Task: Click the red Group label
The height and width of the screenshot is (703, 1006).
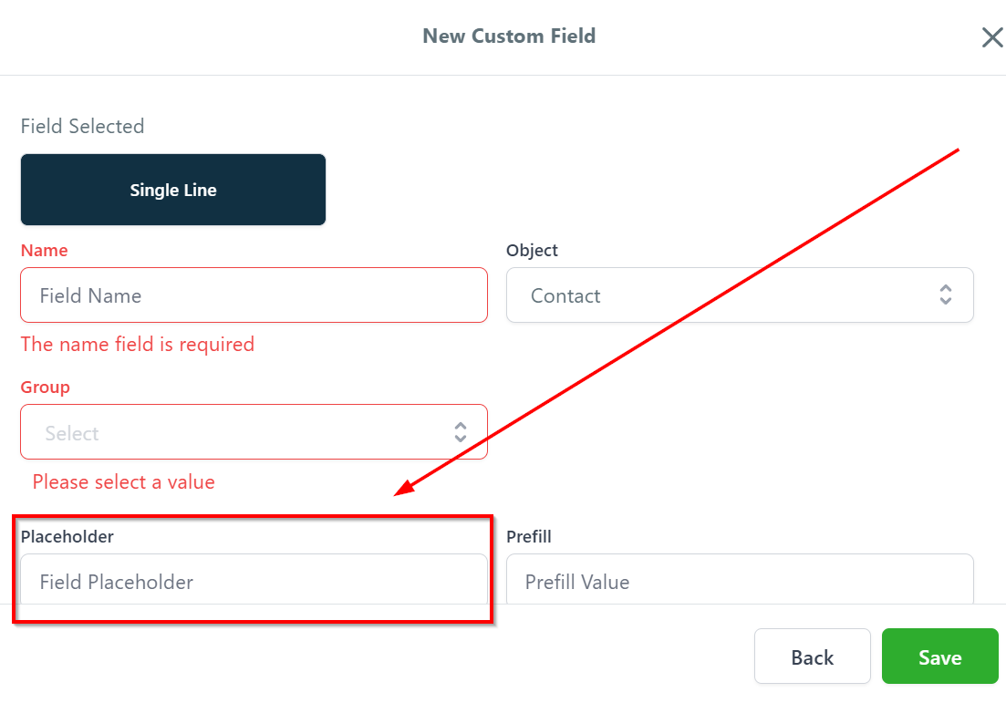Action: (x=45, y=387)
